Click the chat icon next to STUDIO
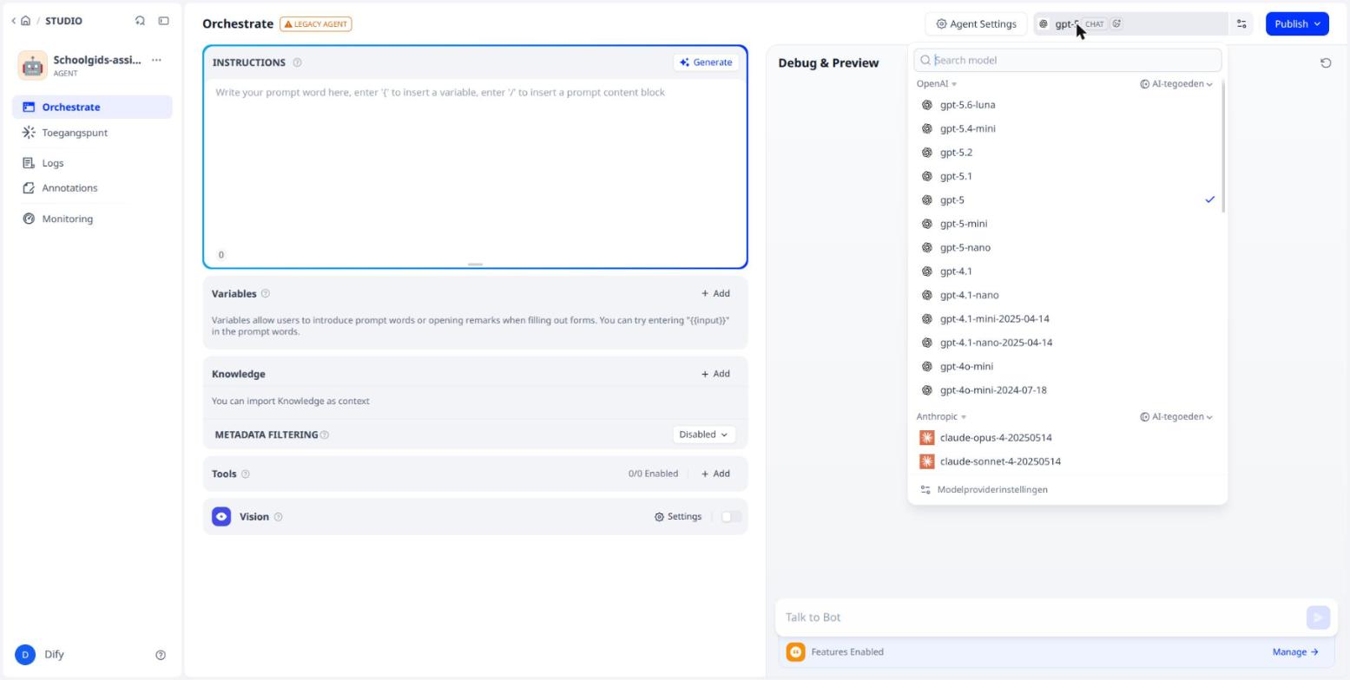The image size is (1350, 680). tap(140, 21)
